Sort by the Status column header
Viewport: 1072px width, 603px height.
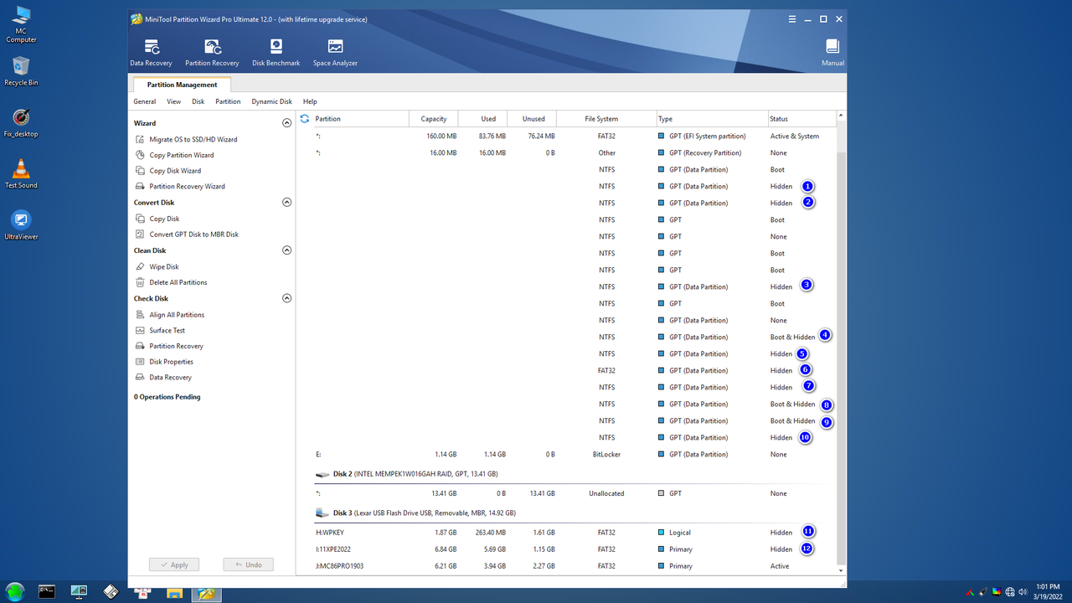pyautogui.click(x=801, y=119)
